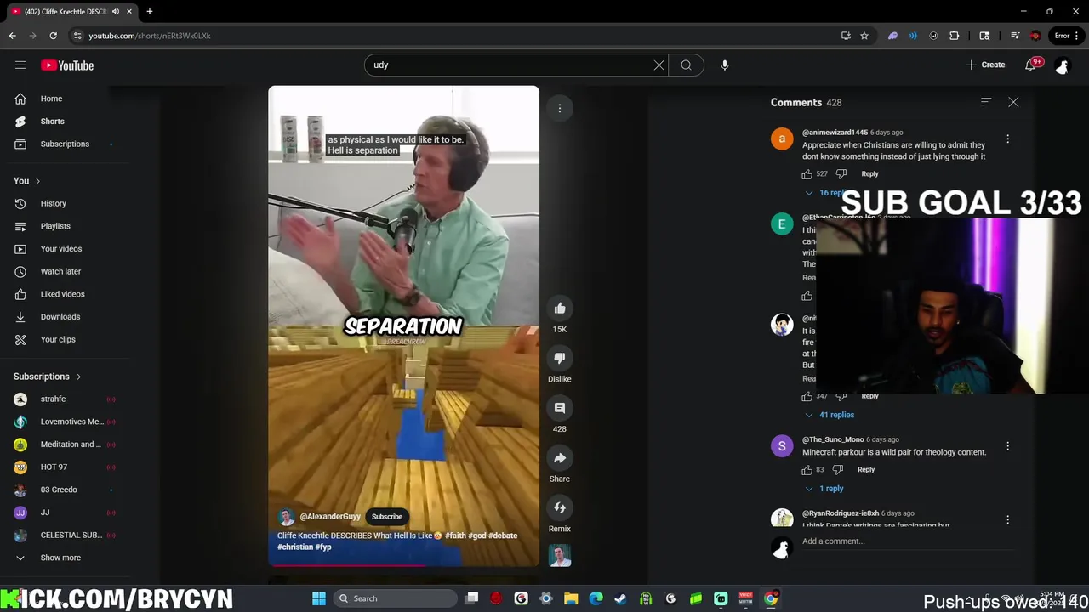Click the Create button
The height and width of the screenshot is (612, 1089).
click(985, 65)
